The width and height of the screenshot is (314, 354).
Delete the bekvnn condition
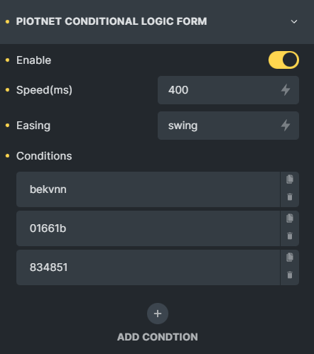(x=290, y=197)
